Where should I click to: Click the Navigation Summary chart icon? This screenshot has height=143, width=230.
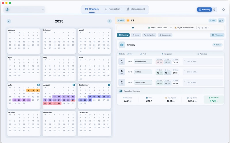coord(121,91)
